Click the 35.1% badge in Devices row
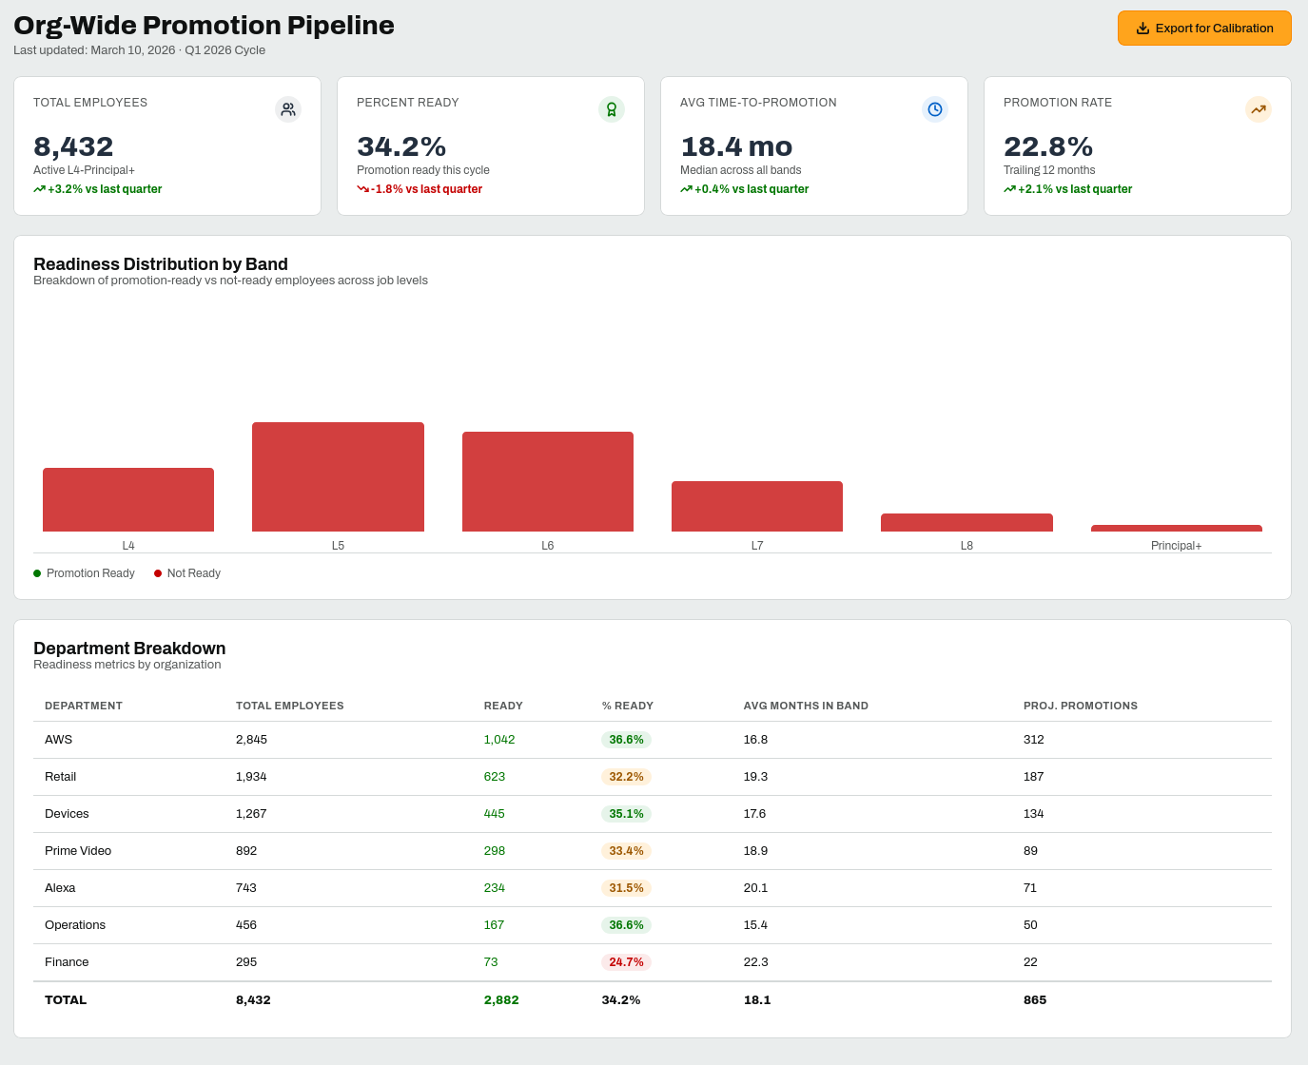 coord(626,814)
